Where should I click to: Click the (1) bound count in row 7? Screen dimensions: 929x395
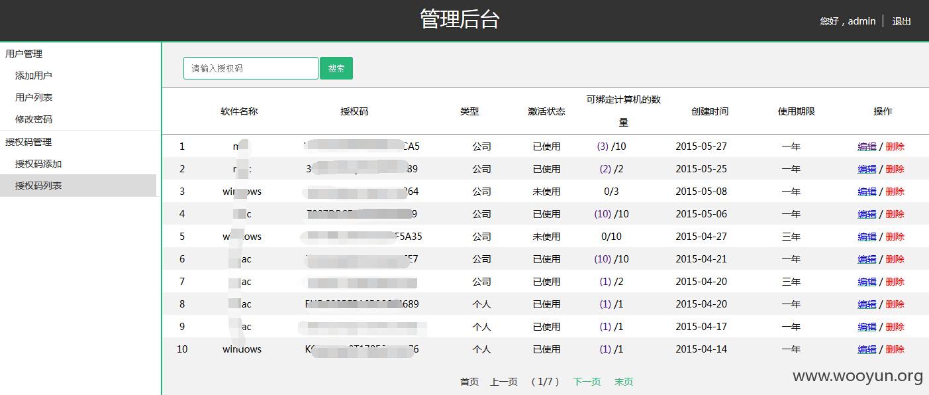[x=605, y=282]
